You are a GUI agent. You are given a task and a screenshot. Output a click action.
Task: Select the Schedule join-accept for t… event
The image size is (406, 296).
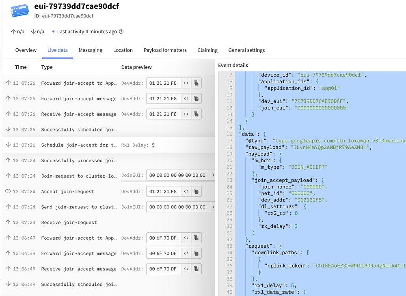pos(108,145)
